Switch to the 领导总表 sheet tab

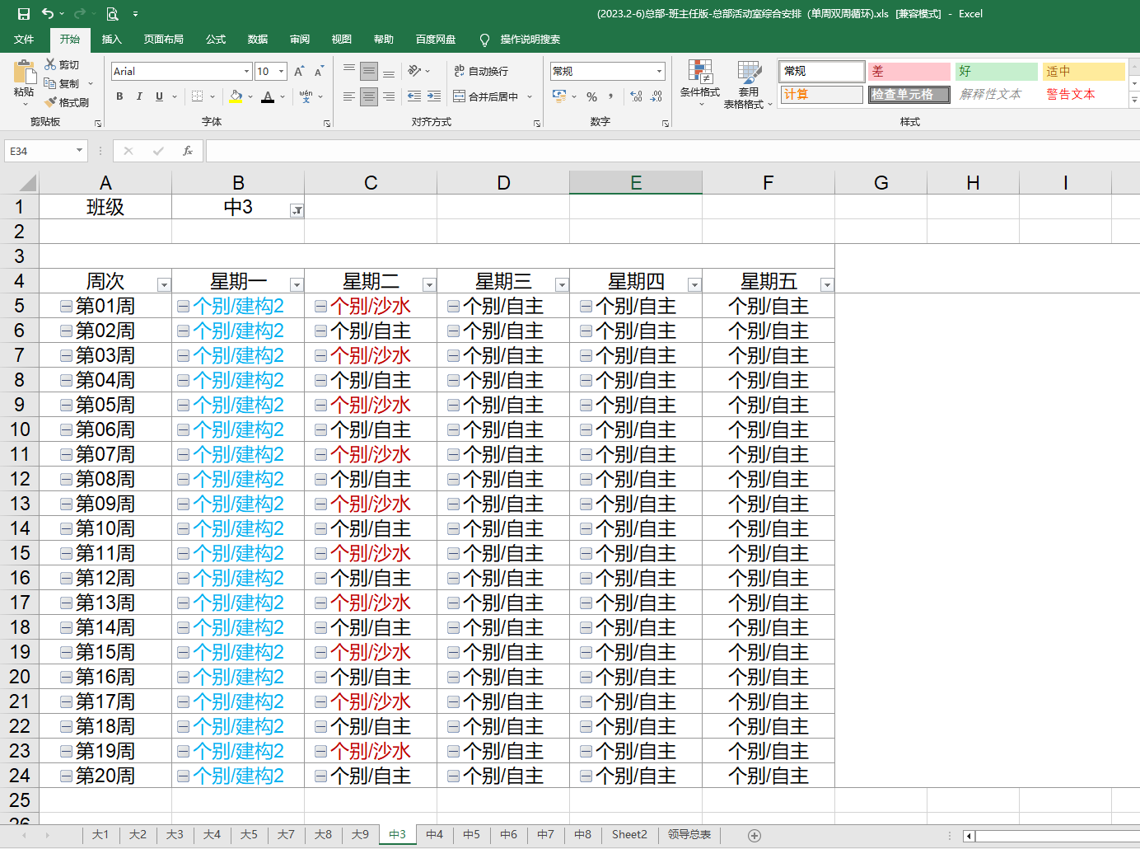(x=689, y=835)
